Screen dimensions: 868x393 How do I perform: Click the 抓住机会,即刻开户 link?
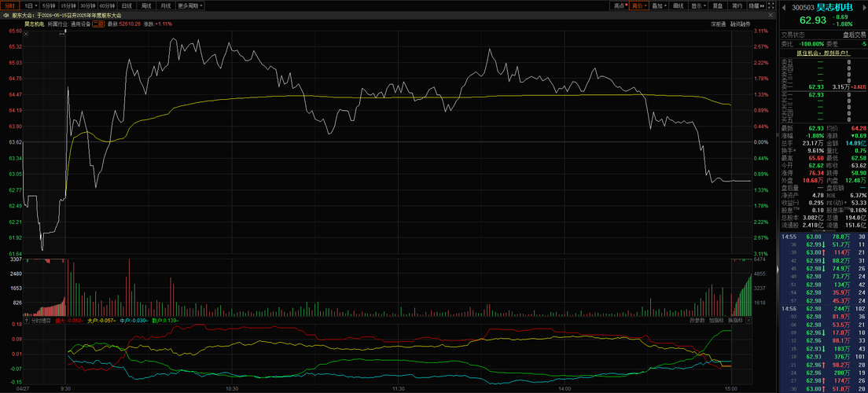coord(822,53)
